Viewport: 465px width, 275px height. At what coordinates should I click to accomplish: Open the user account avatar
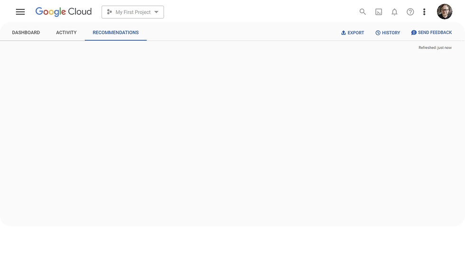click(x=444, y=11)
